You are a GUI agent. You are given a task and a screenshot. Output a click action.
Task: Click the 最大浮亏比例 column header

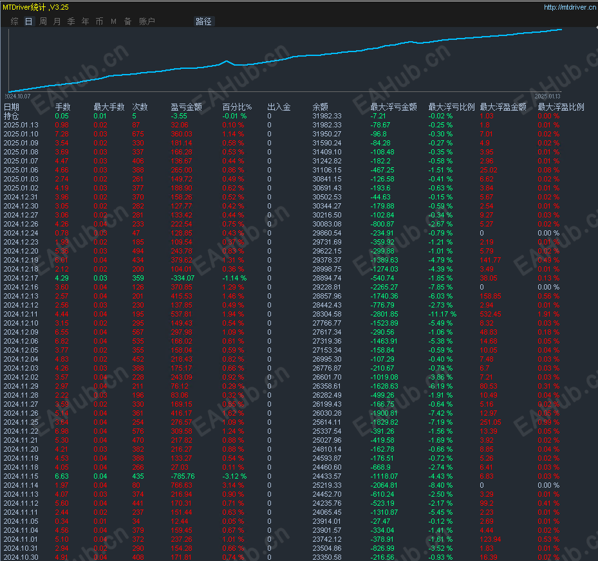(451, 107)
